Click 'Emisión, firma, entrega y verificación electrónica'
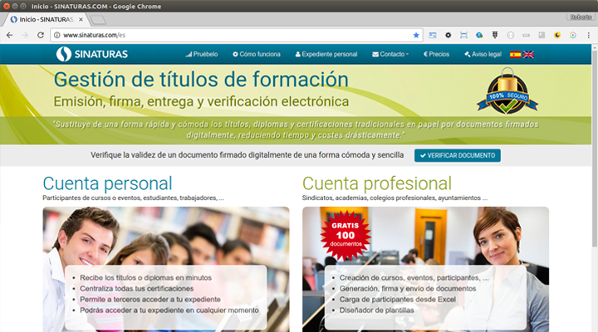This screenshot has width=598, height=332. (x=201, y=101)
